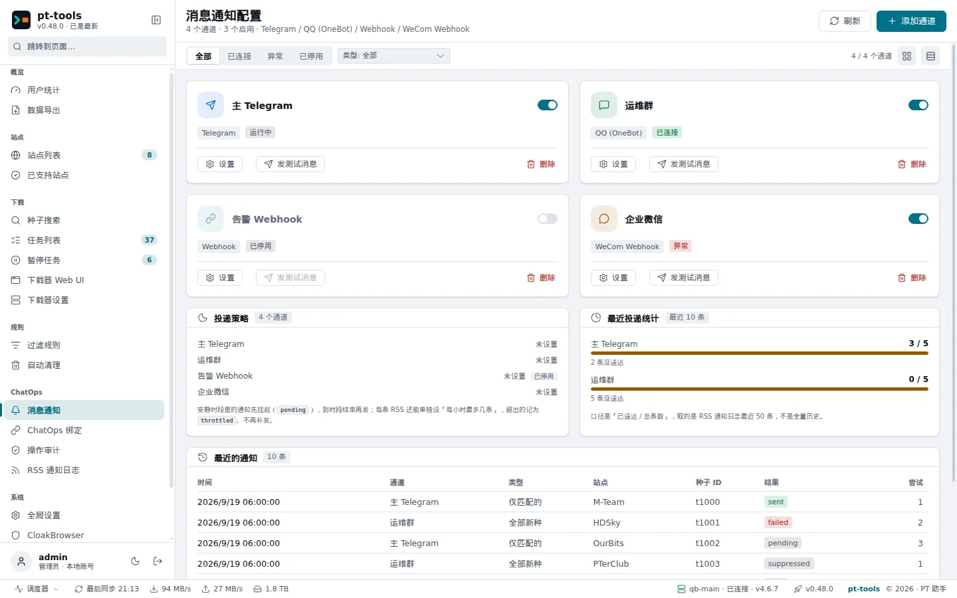This screenshot has height=598, width=957.
Task: Switch to the 已停用 tab
Action: pos(311,56)
